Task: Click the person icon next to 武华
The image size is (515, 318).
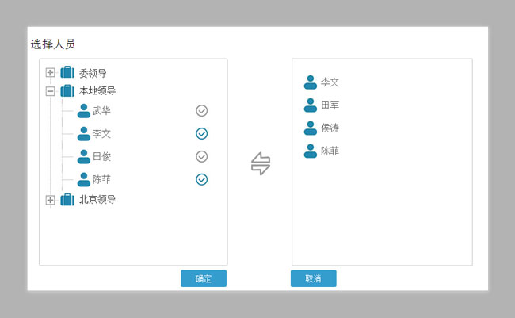Action: tap(83, 111)
